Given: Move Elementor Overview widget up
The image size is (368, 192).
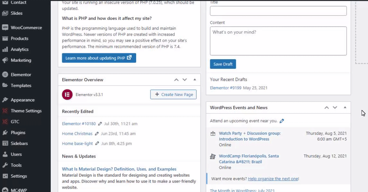Looking at the screenshot, I should pos(176,80).
